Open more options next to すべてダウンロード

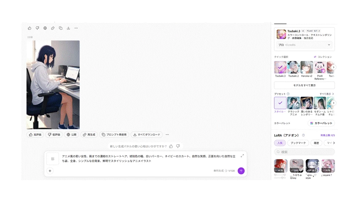tap(168, 135)
